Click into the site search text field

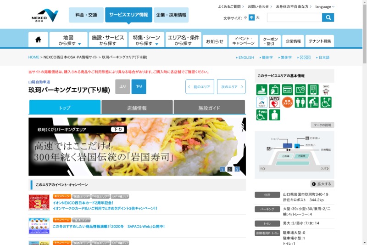[x=294, y=17]
